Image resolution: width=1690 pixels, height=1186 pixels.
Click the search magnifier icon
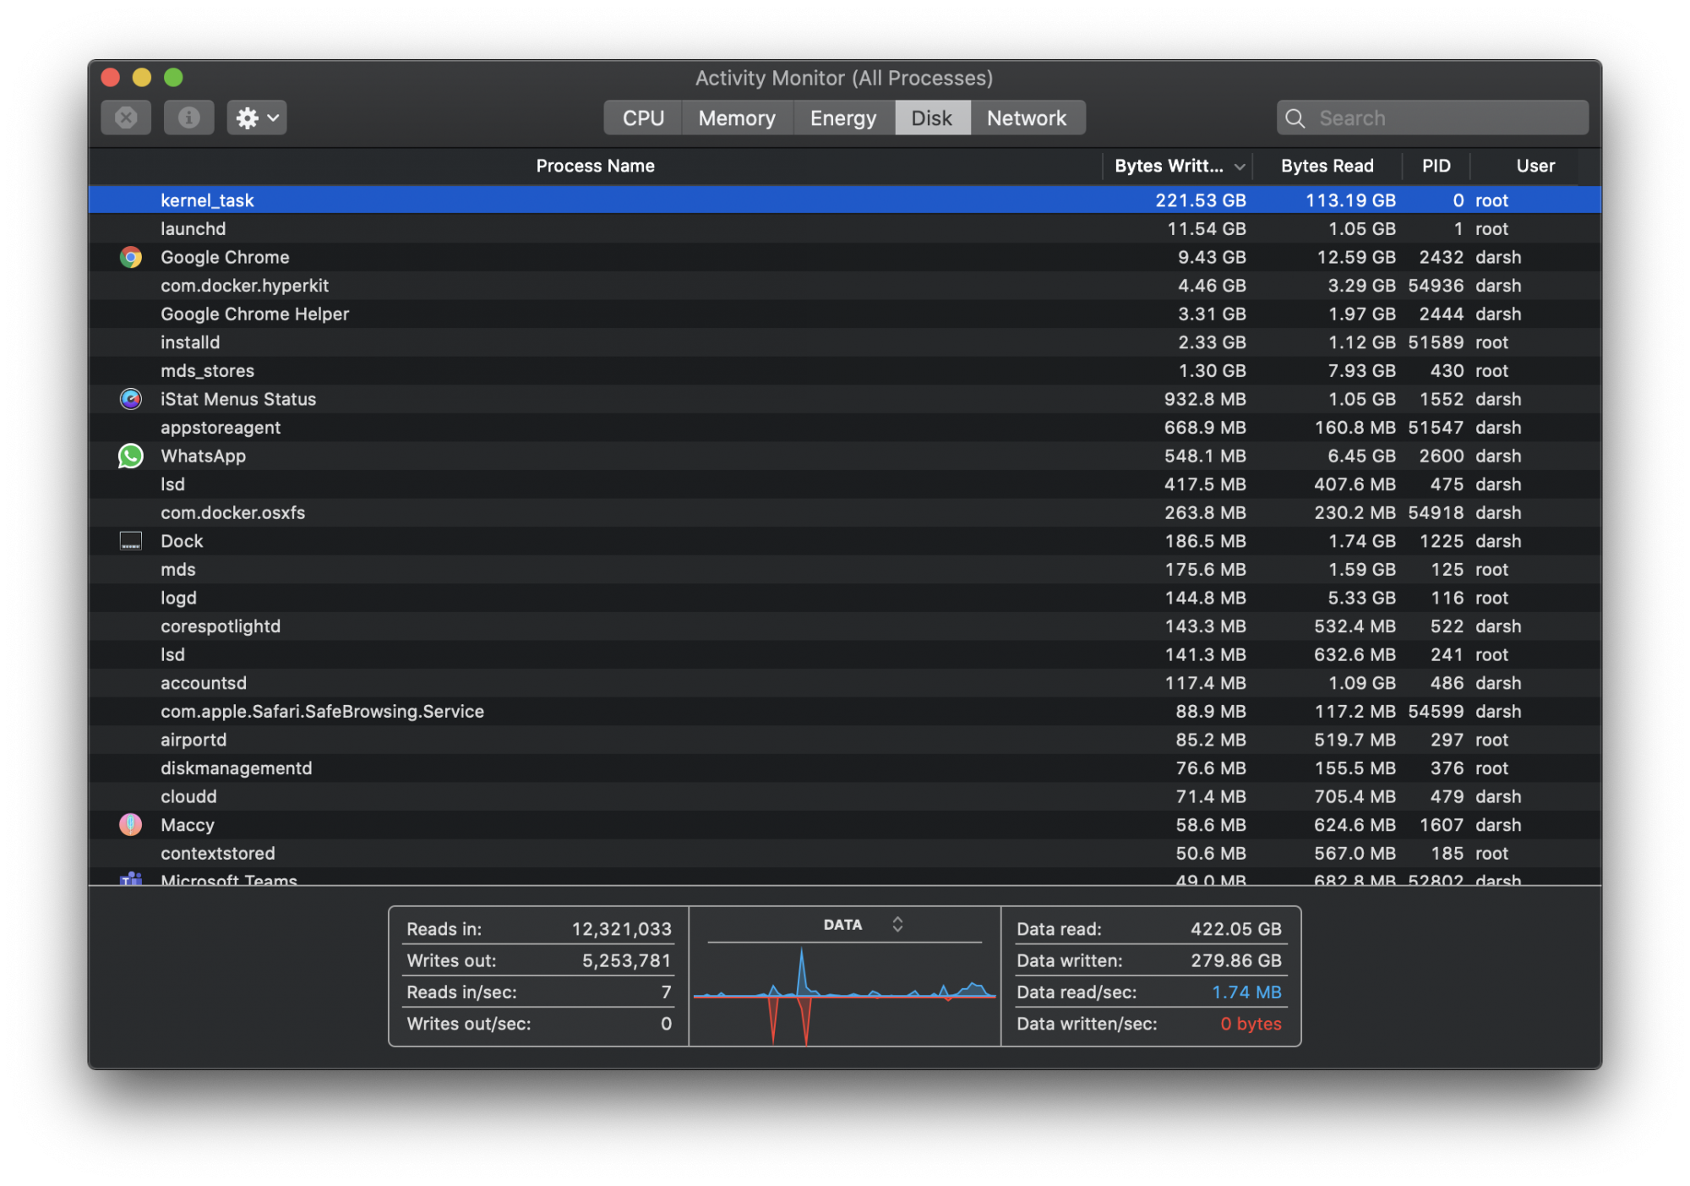pos(1295,118)
